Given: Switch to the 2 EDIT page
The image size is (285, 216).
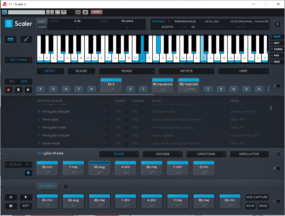Looking at the screenshot, I should pos(276,43).
